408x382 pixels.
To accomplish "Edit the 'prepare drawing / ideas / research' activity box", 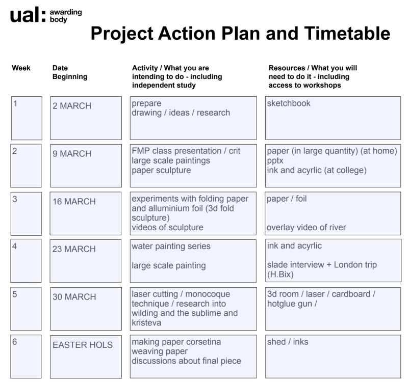I will [x=193, y=118].
